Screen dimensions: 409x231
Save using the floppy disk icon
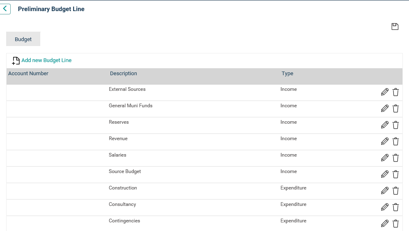(395, 26)
